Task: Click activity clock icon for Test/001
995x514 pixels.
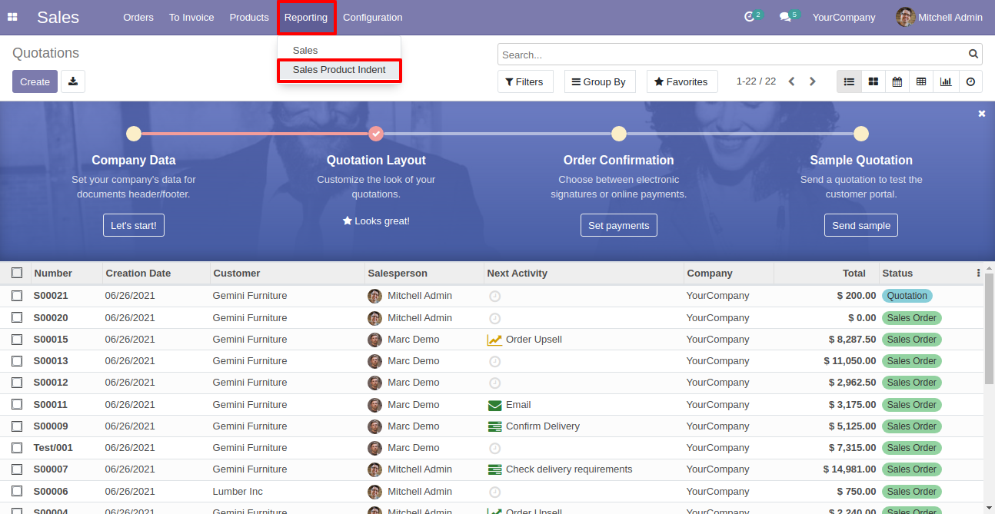Action: click(x=495, y=448)
